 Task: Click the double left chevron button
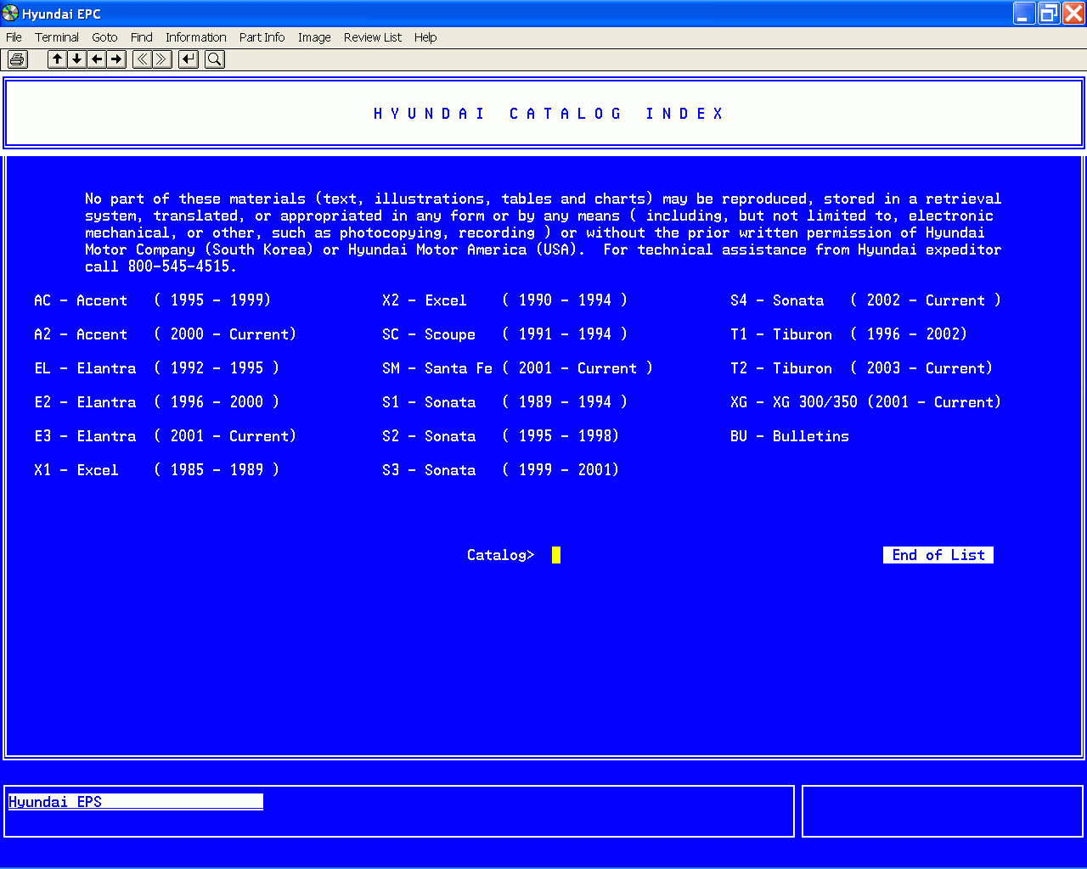coord(142,59)
